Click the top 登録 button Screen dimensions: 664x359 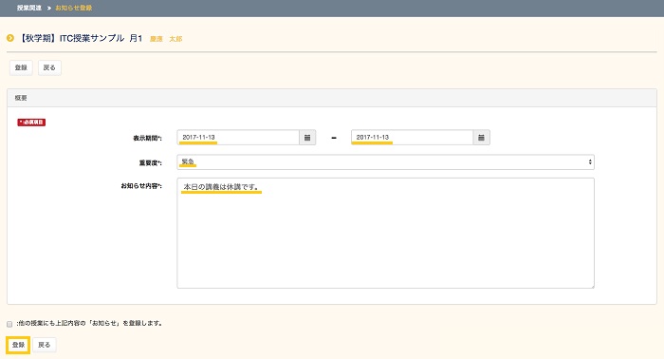pos(21,67)
